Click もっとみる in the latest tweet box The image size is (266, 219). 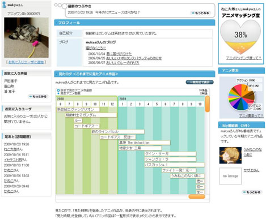pos(201,13)
